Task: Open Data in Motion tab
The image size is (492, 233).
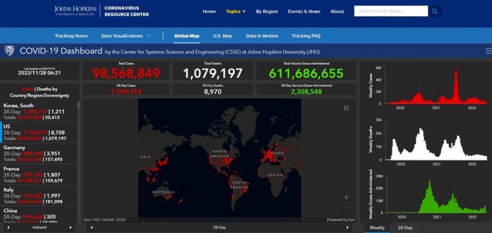Action: tap(262, 36)
